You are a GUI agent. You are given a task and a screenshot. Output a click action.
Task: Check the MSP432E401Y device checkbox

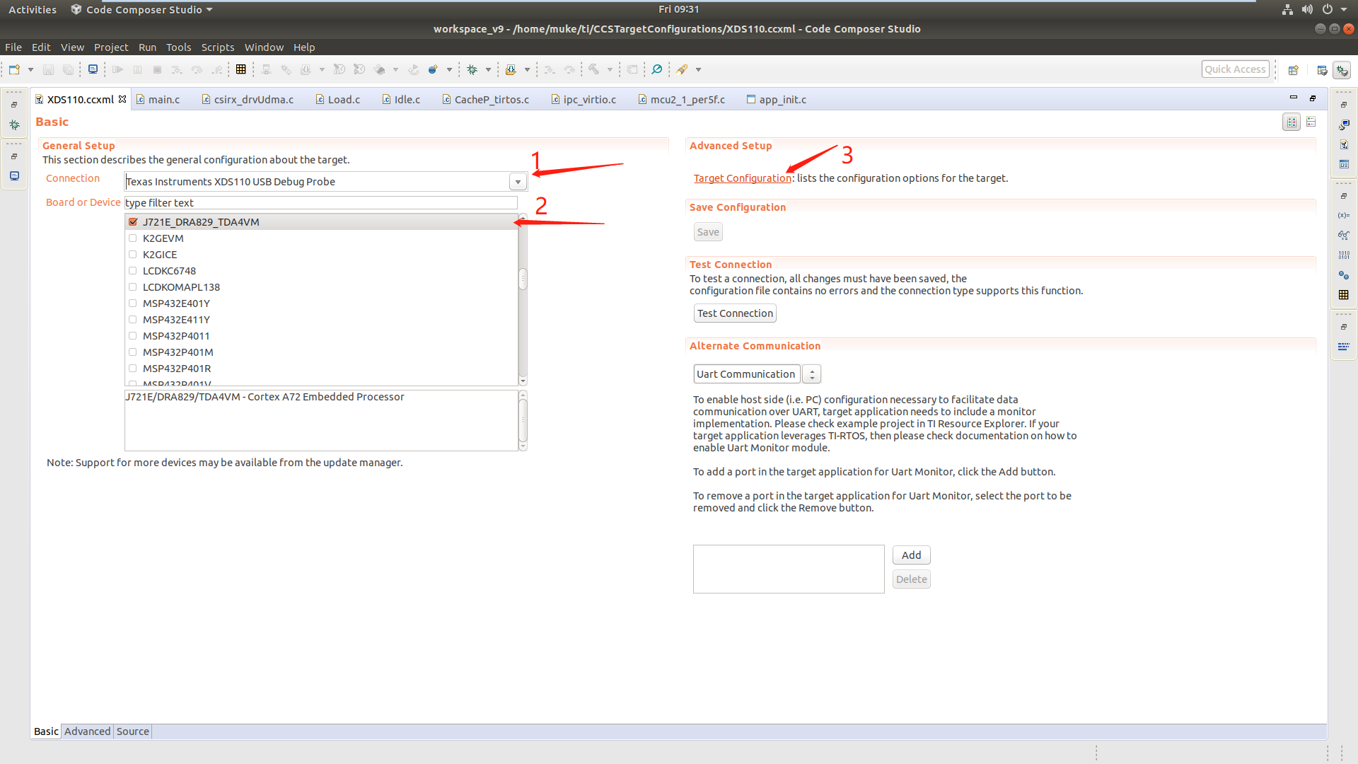[x=133, y=303]
